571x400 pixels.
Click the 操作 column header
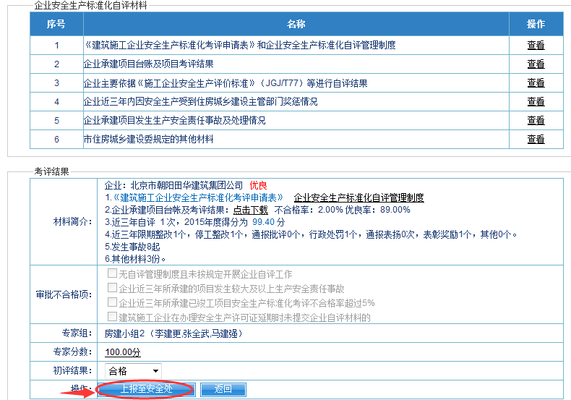536,25
